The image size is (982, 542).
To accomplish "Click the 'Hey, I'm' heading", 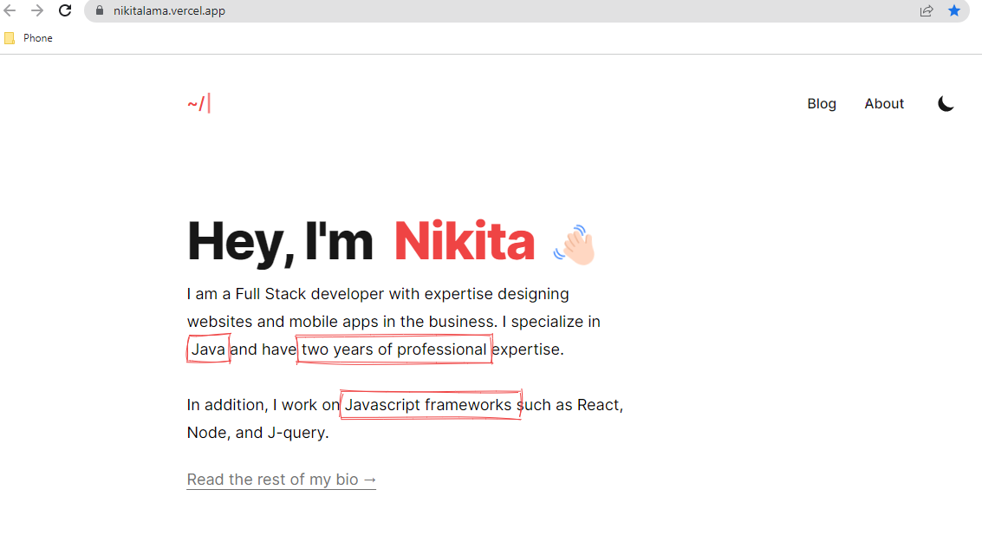I will (x=280, y=242).
